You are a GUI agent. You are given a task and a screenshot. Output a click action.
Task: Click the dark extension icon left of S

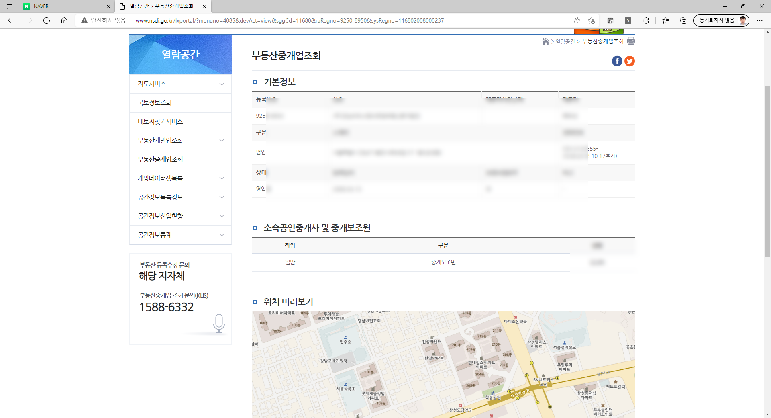coord(610,20)
